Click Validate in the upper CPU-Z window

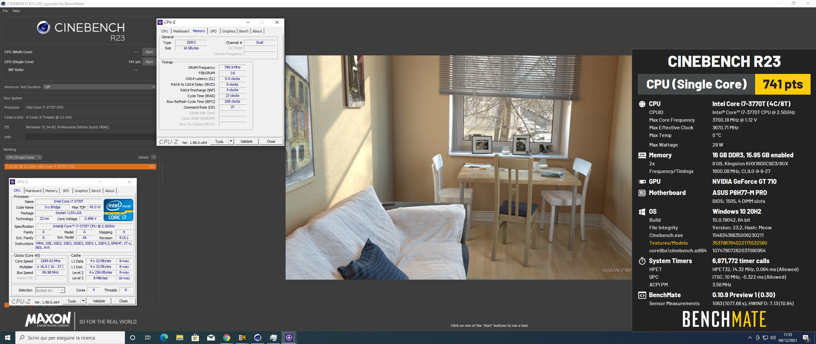246,141
